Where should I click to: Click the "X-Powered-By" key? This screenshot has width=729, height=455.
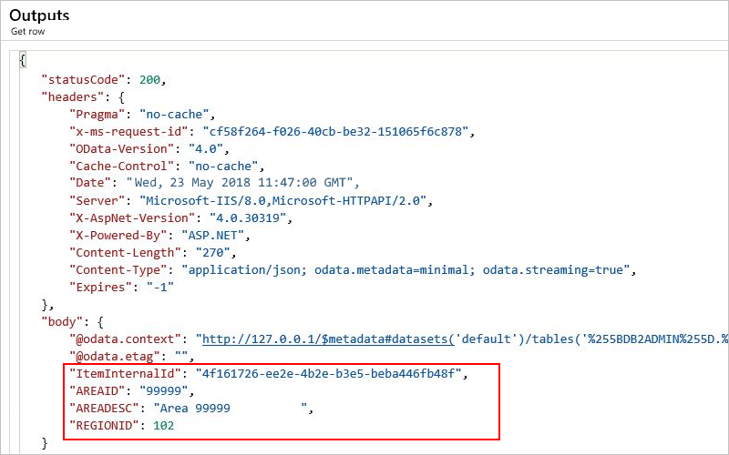(118, 235)
